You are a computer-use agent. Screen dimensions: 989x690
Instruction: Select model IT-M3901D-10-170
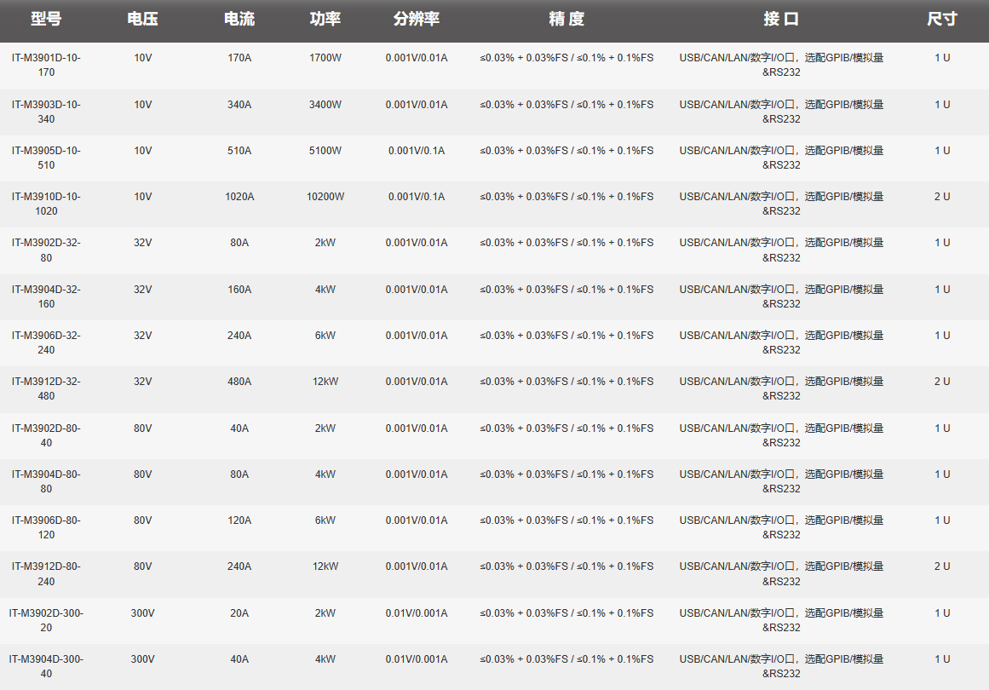[x=46, y=65]
